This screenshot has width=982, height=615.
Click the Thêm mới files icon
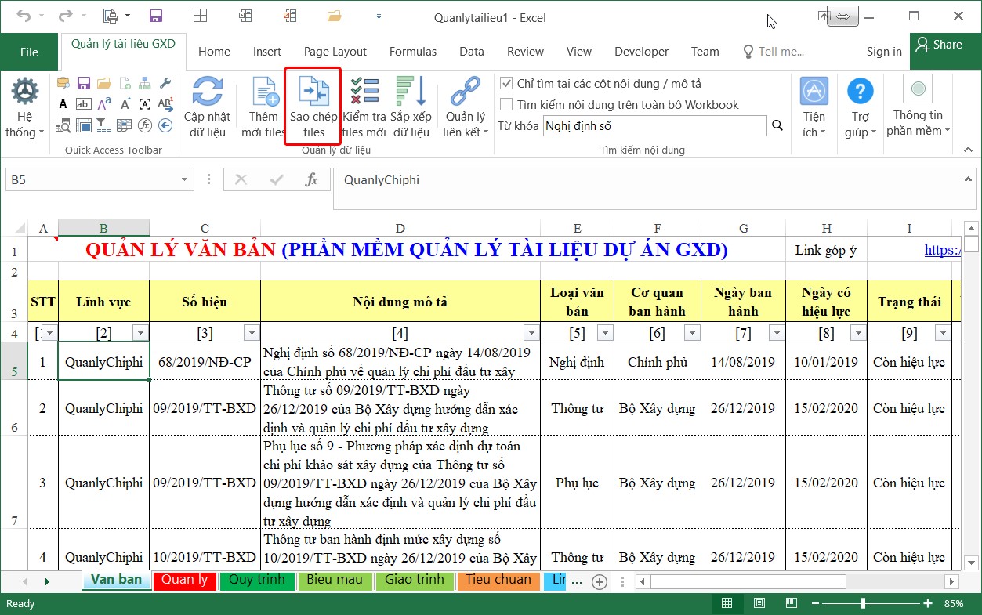click(264, 92)
